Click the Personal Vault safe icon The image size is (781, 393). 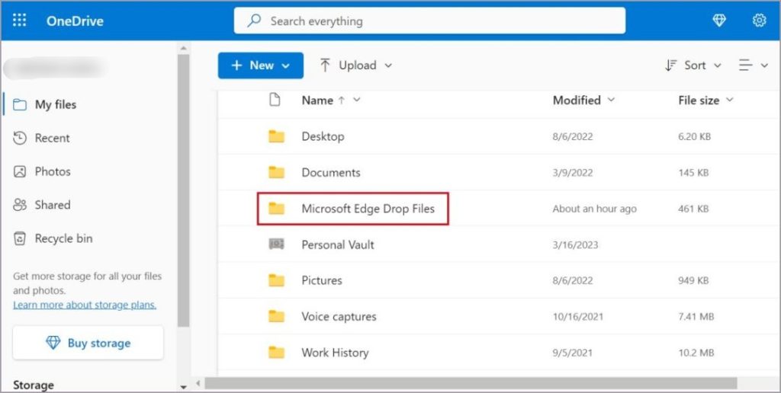[276, 244]
